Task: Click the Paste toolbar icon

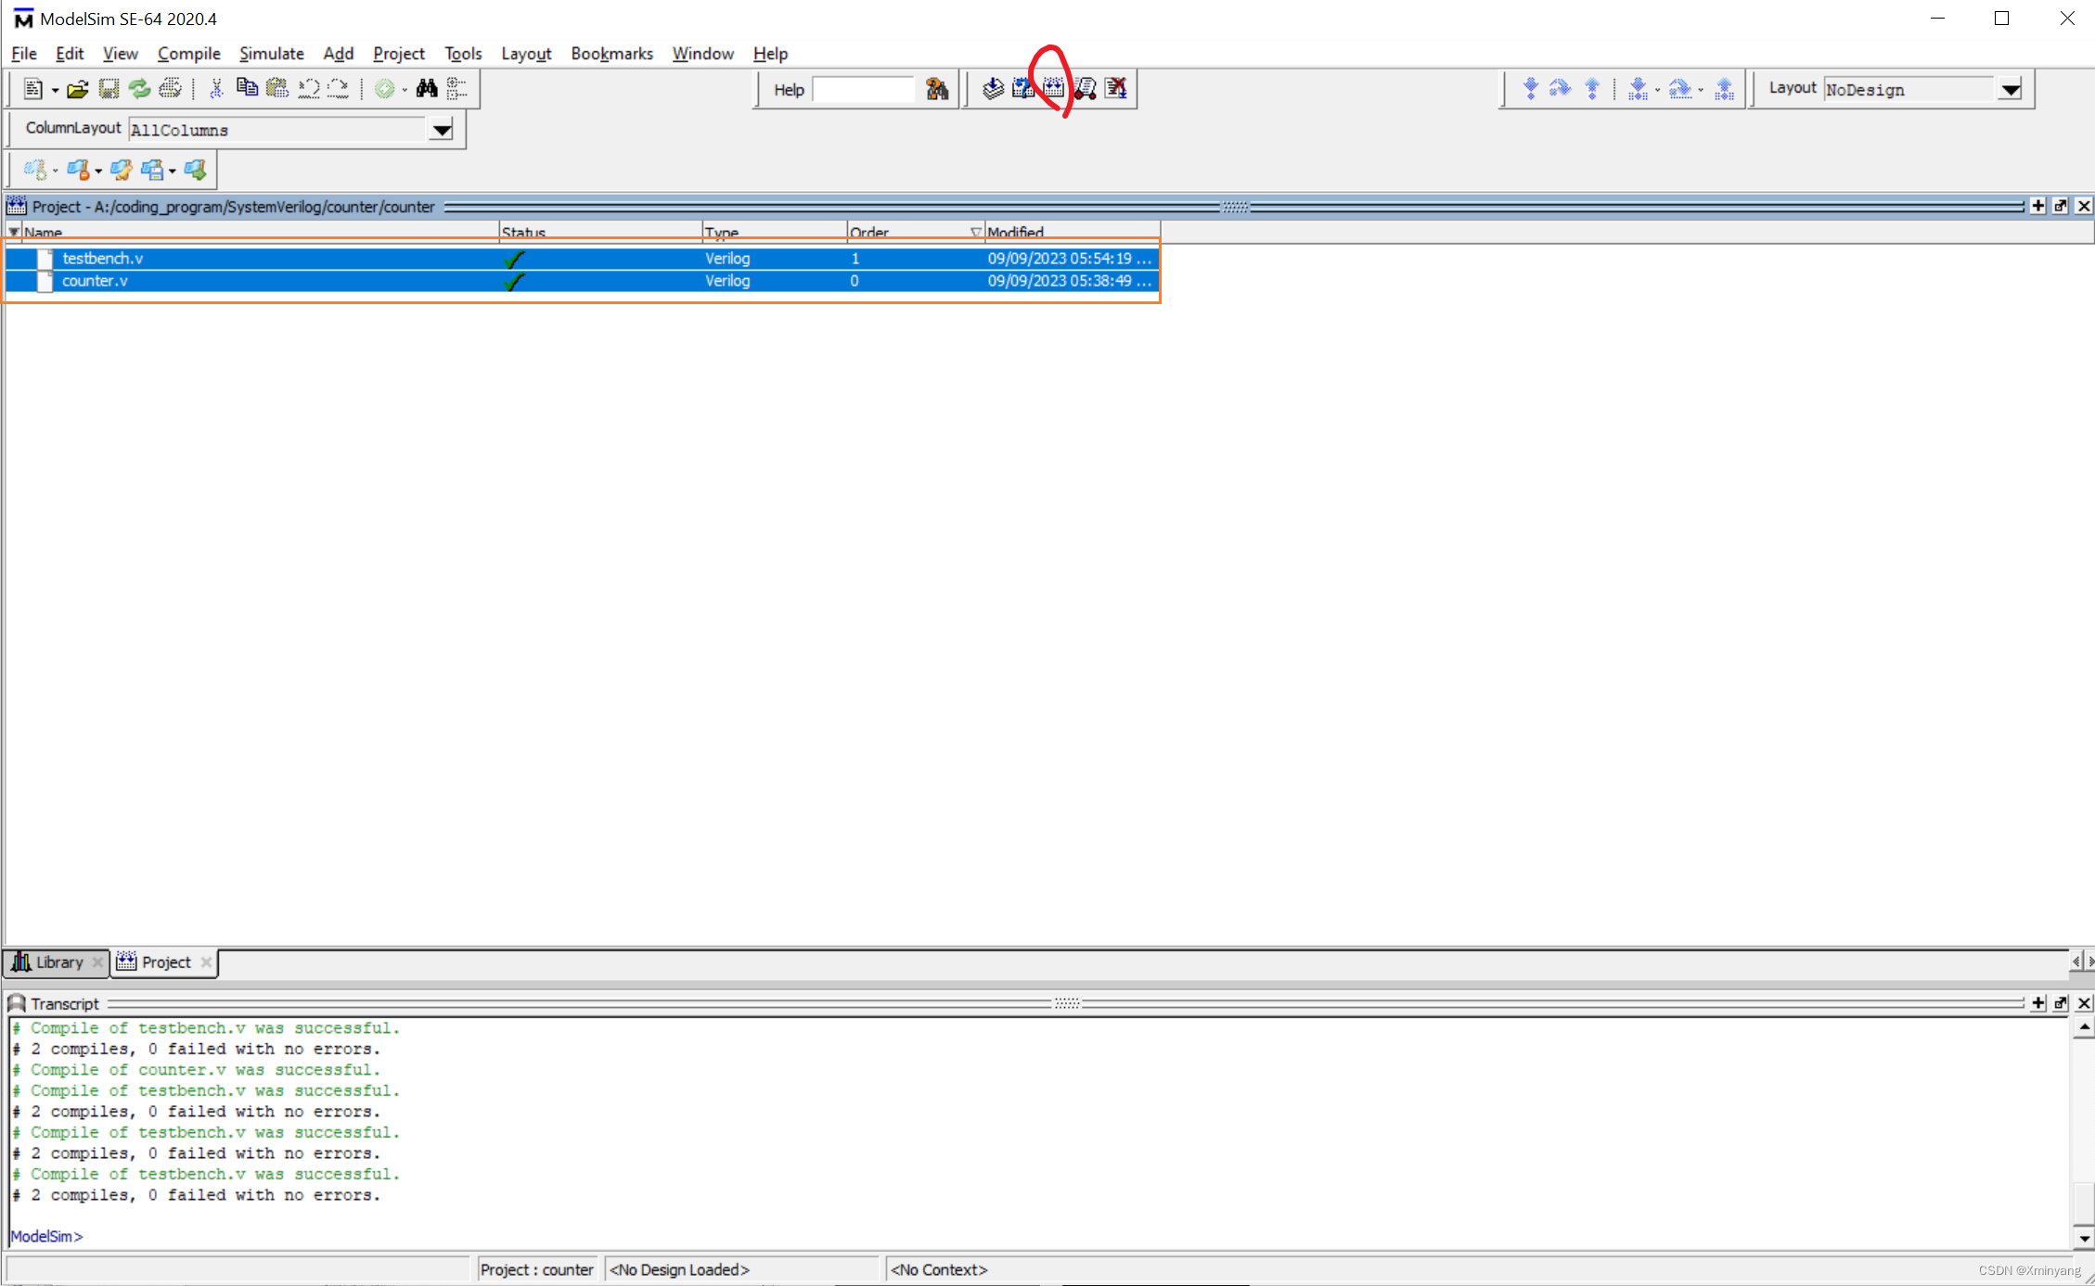Action: [x=277, y=88]
